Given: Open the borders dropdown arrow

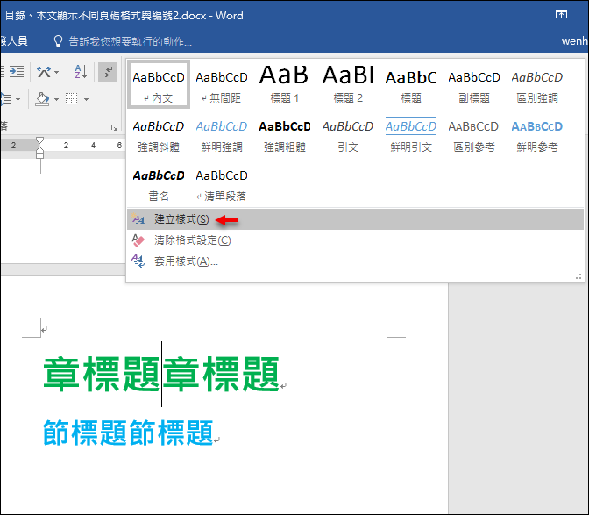Looking at the screenshot, I should coord(87,100).
